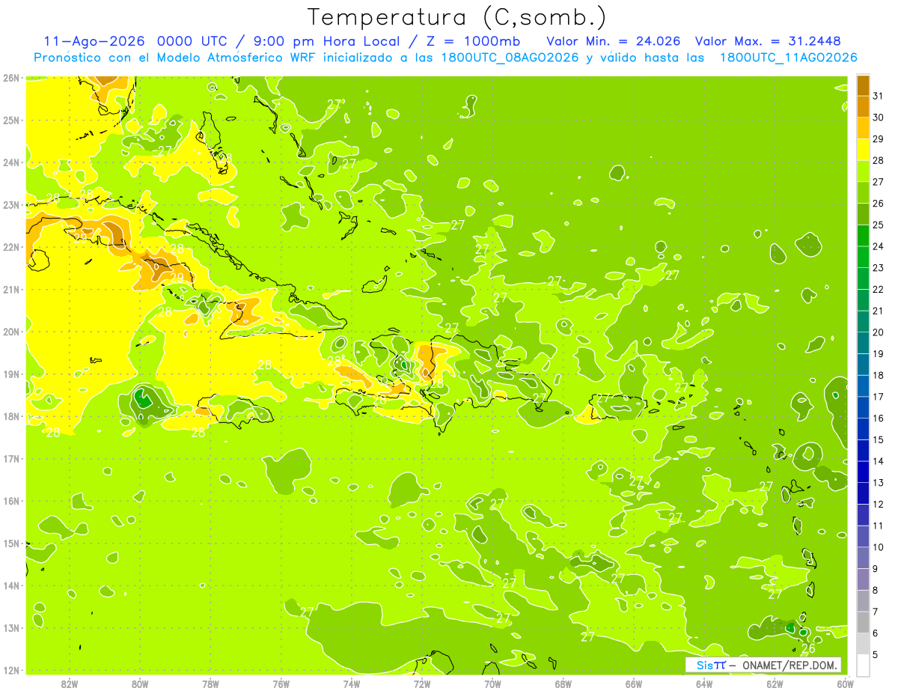
Task: Click color scale label 30
Action: click(878, 118)
